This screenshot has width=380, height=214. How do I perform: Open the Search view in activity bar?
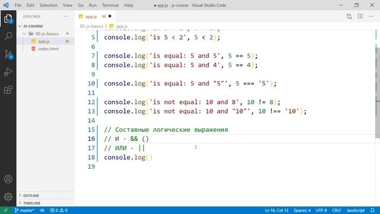pyautogui.click(x=8, y=36)
